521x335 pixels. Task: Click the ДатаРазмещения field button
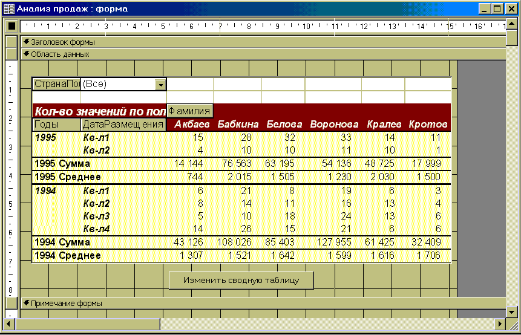click(x=123, y=125)
